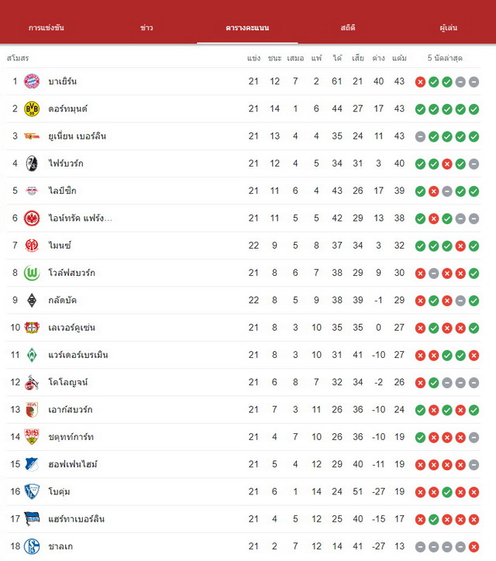Open the ยูเนี่ยน เบอร์ลิน team link

[77, 136]
